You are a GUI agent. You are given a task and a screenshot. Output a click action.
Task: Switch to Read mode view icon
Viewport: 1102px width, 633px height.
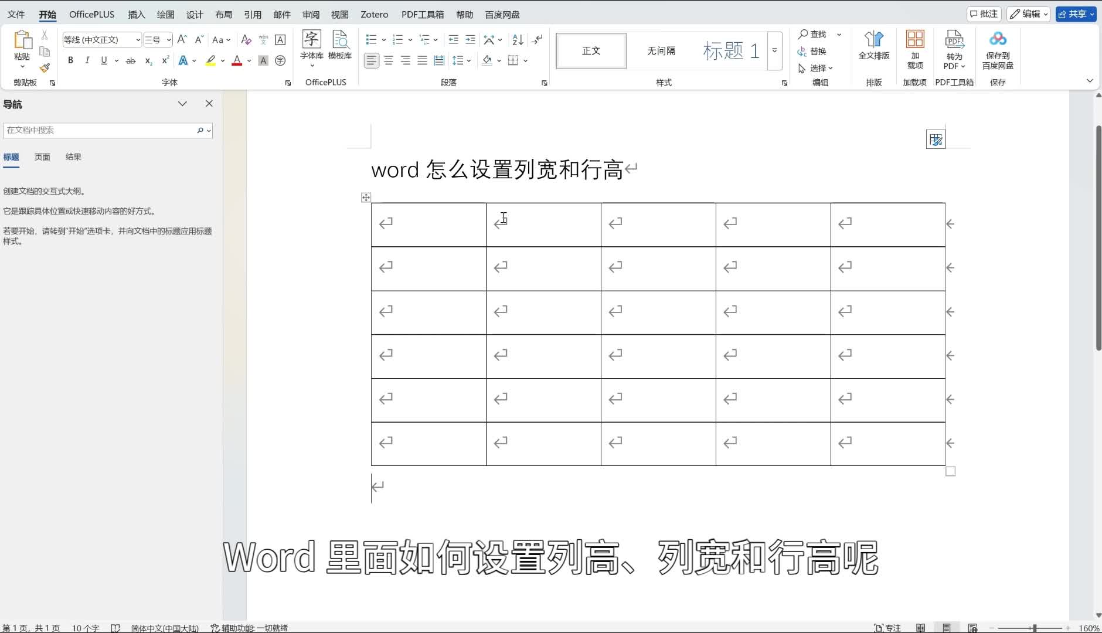(921, 628)
